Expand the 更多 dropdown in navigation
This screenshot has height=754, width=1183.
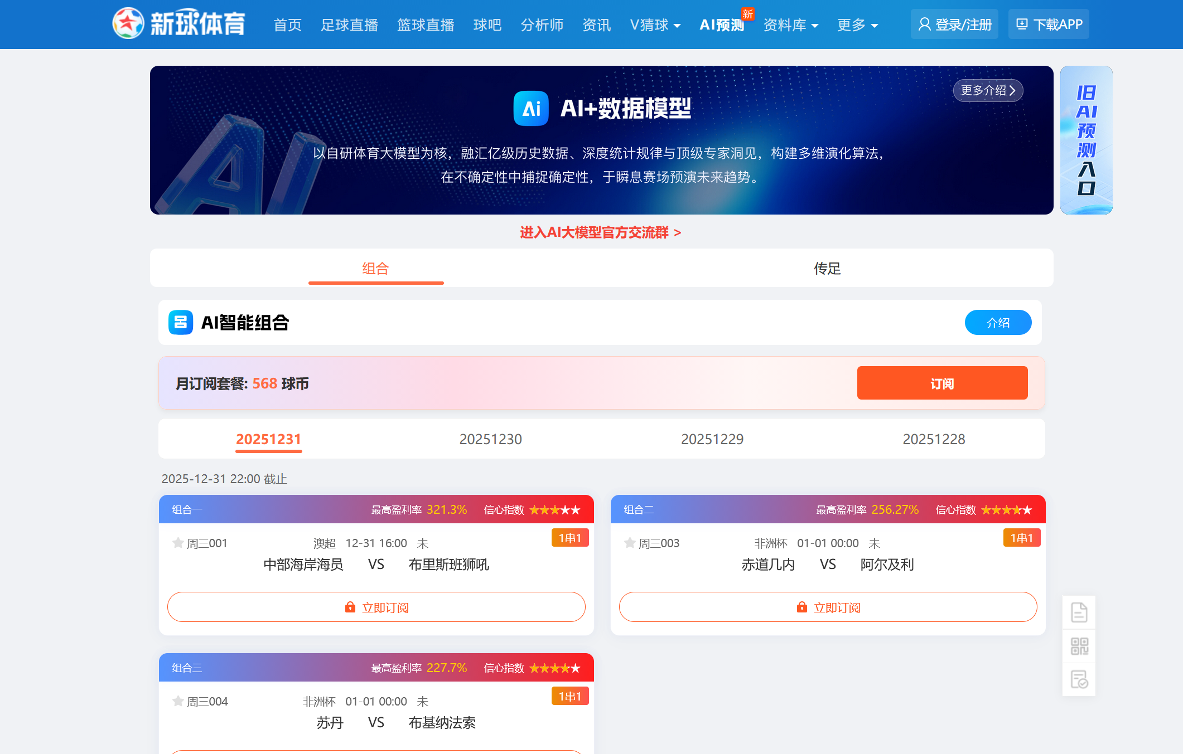click(858, 25)
